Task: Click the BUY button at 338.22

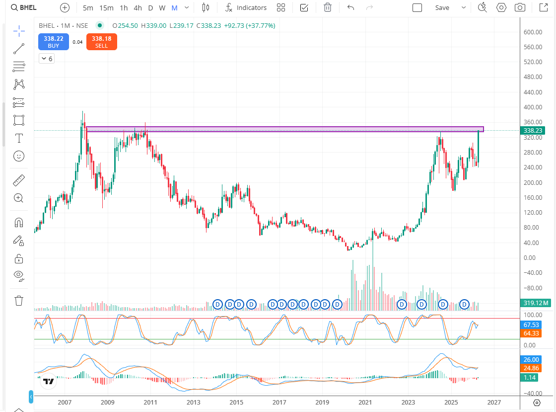Action: [x=53, y=42]
